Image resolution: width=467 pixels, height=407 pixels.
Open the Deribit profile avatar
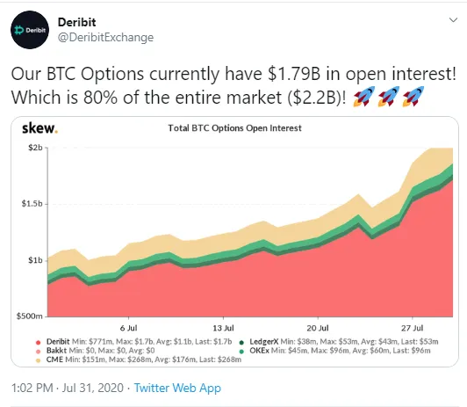coord(30,30)
